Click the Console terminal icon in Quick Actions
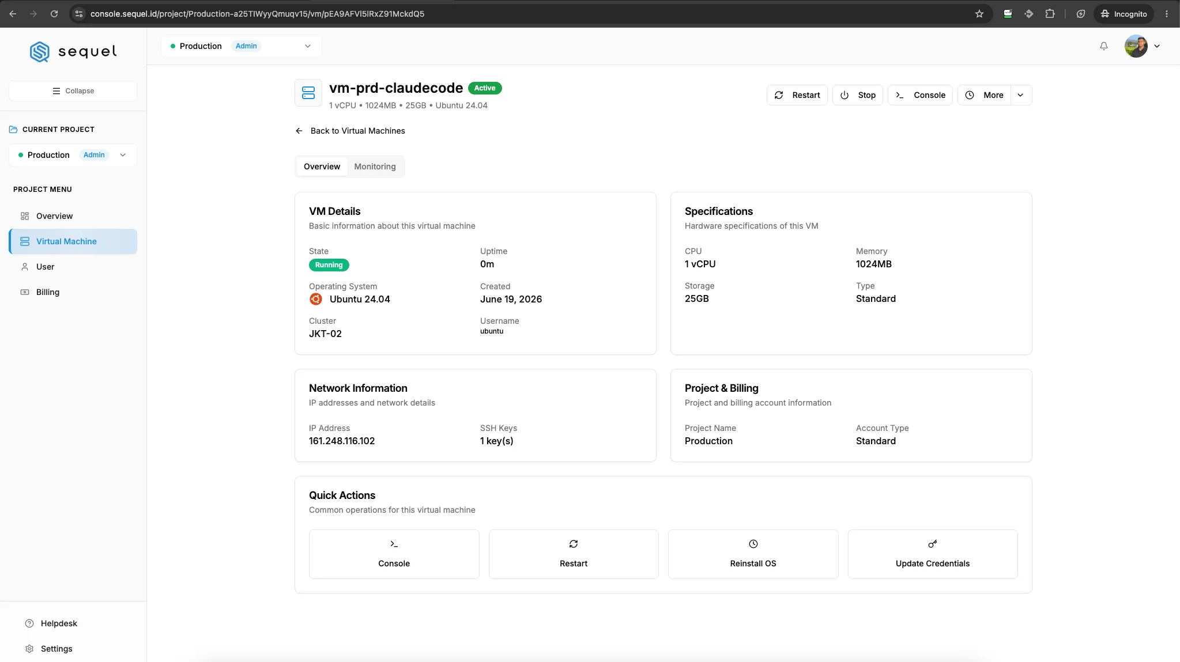This screenshot has width=1180, height=662. 394,544
